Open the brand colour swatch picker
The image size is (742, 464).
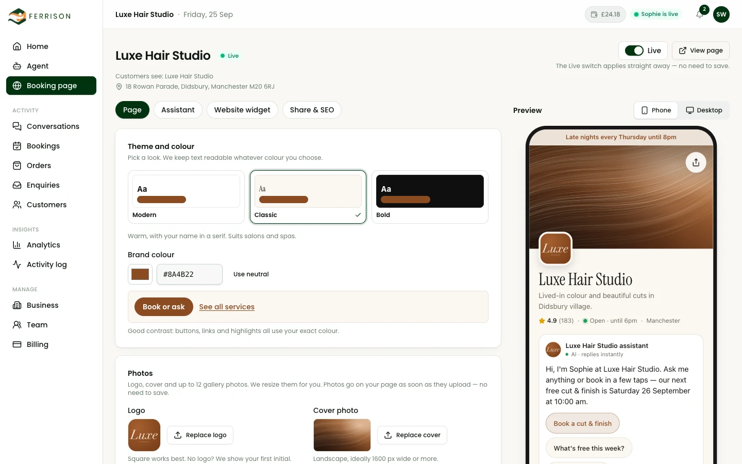coord(140,274)
